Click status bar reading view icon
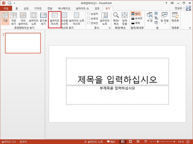The height and width of the screenshot is (144, 193). (x=138, y=142)
